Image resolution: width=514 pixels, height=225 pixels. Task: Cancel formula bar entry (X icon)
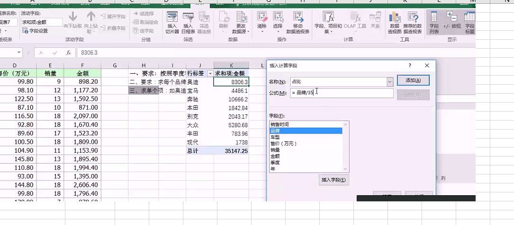tap(41, 52)
